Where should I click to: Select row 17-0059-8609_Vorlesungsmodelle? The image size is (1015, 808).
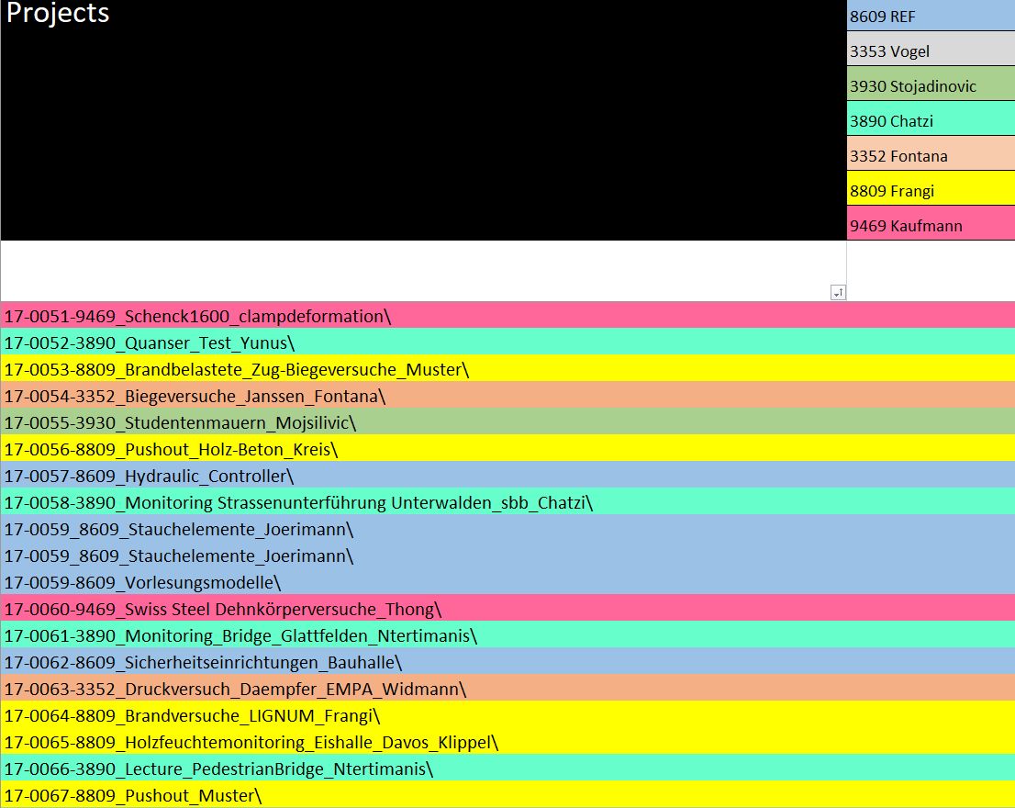click(507, 581)
